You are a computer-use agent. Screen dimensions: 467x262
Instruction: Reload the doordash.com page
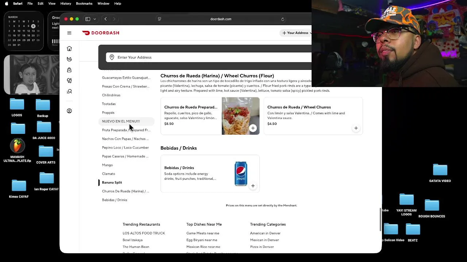pos(282,19)
